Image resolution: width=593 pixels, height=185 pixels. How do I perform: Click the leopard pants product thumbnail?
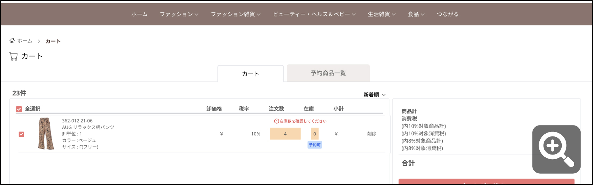46,134
